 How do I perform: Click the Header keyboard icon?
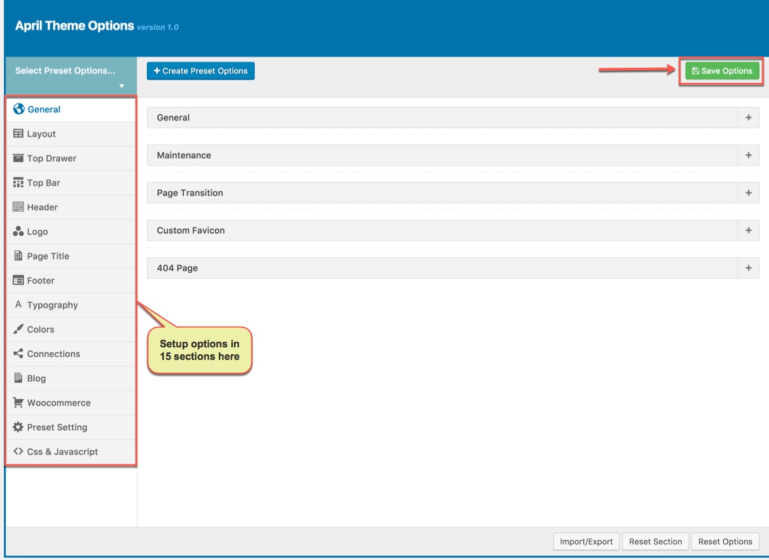(x=18, y=207)
